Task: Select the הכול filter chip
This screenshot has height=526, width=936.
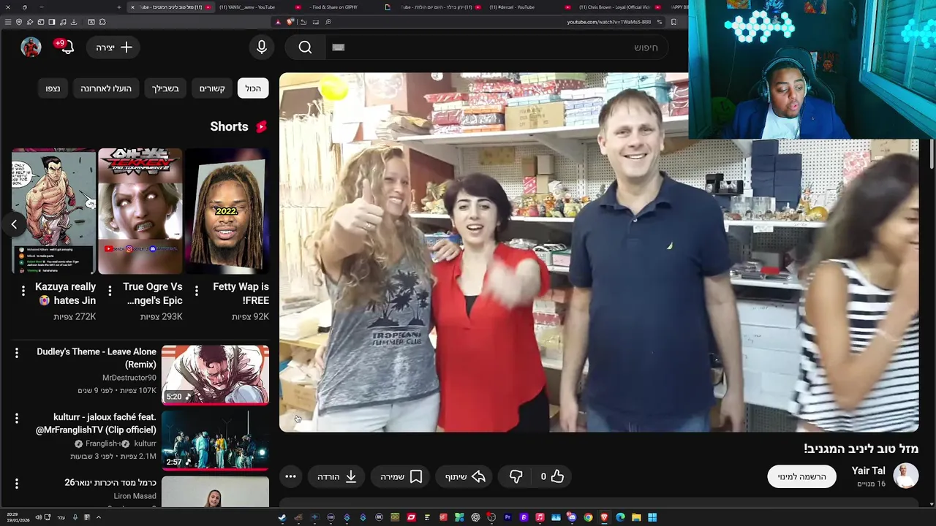Action: coord(253,88)
